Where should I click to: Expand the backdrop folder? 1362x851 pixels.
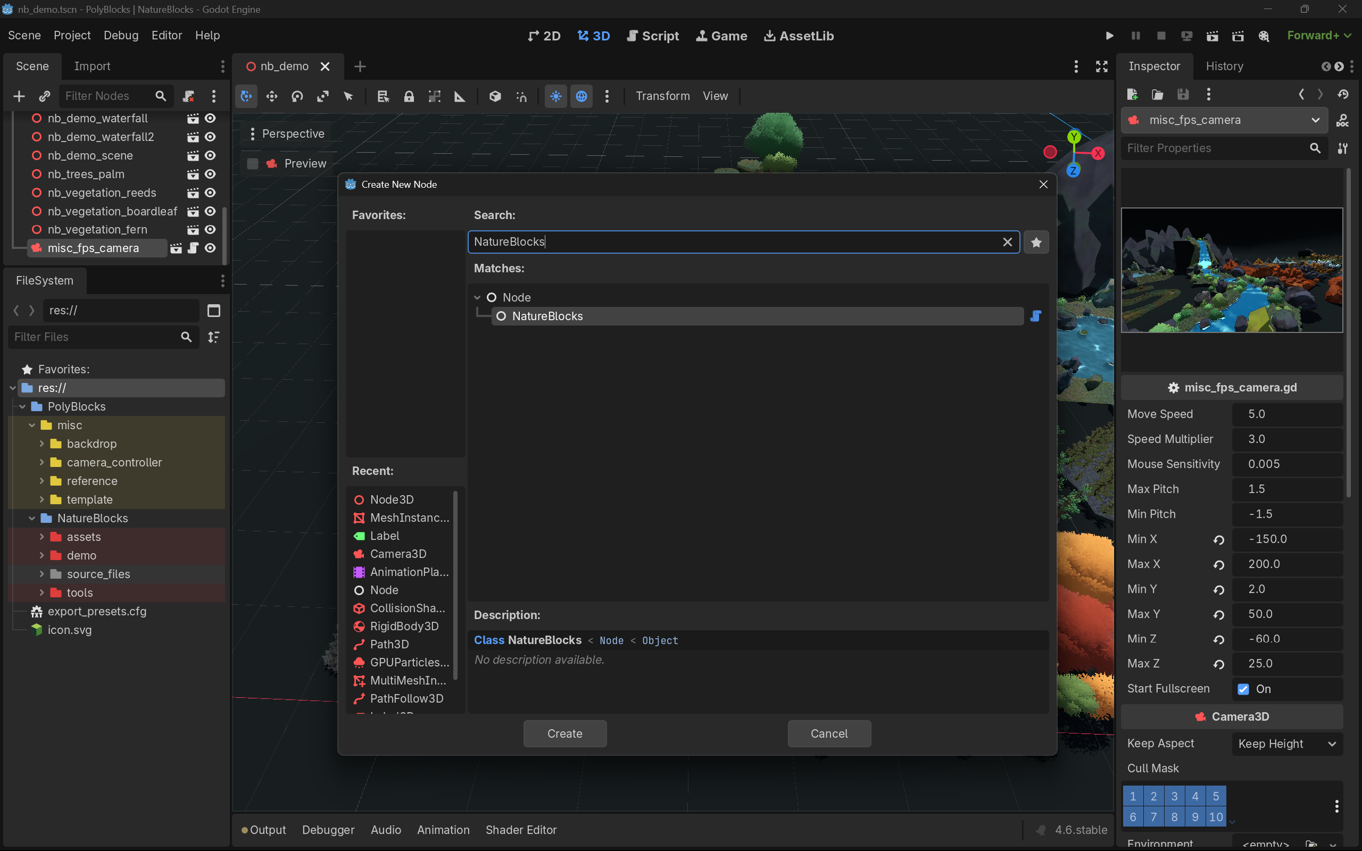point(41,444)
